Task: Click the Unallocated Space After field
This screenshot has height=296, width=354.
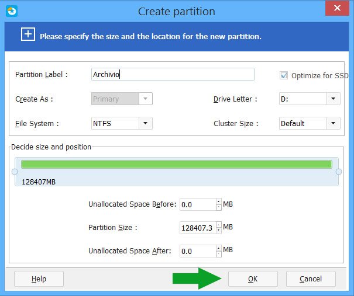Action: [x=198, y=251]
